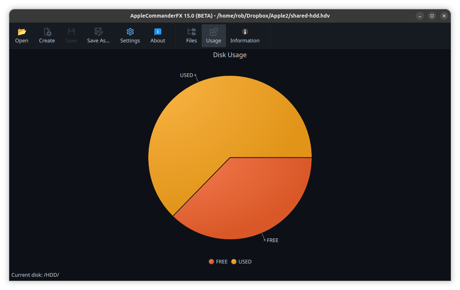The width and height of the screenshot is (460, 290).
Task: Maximize the AppleCommanderFX window
Action: (432, 16)
